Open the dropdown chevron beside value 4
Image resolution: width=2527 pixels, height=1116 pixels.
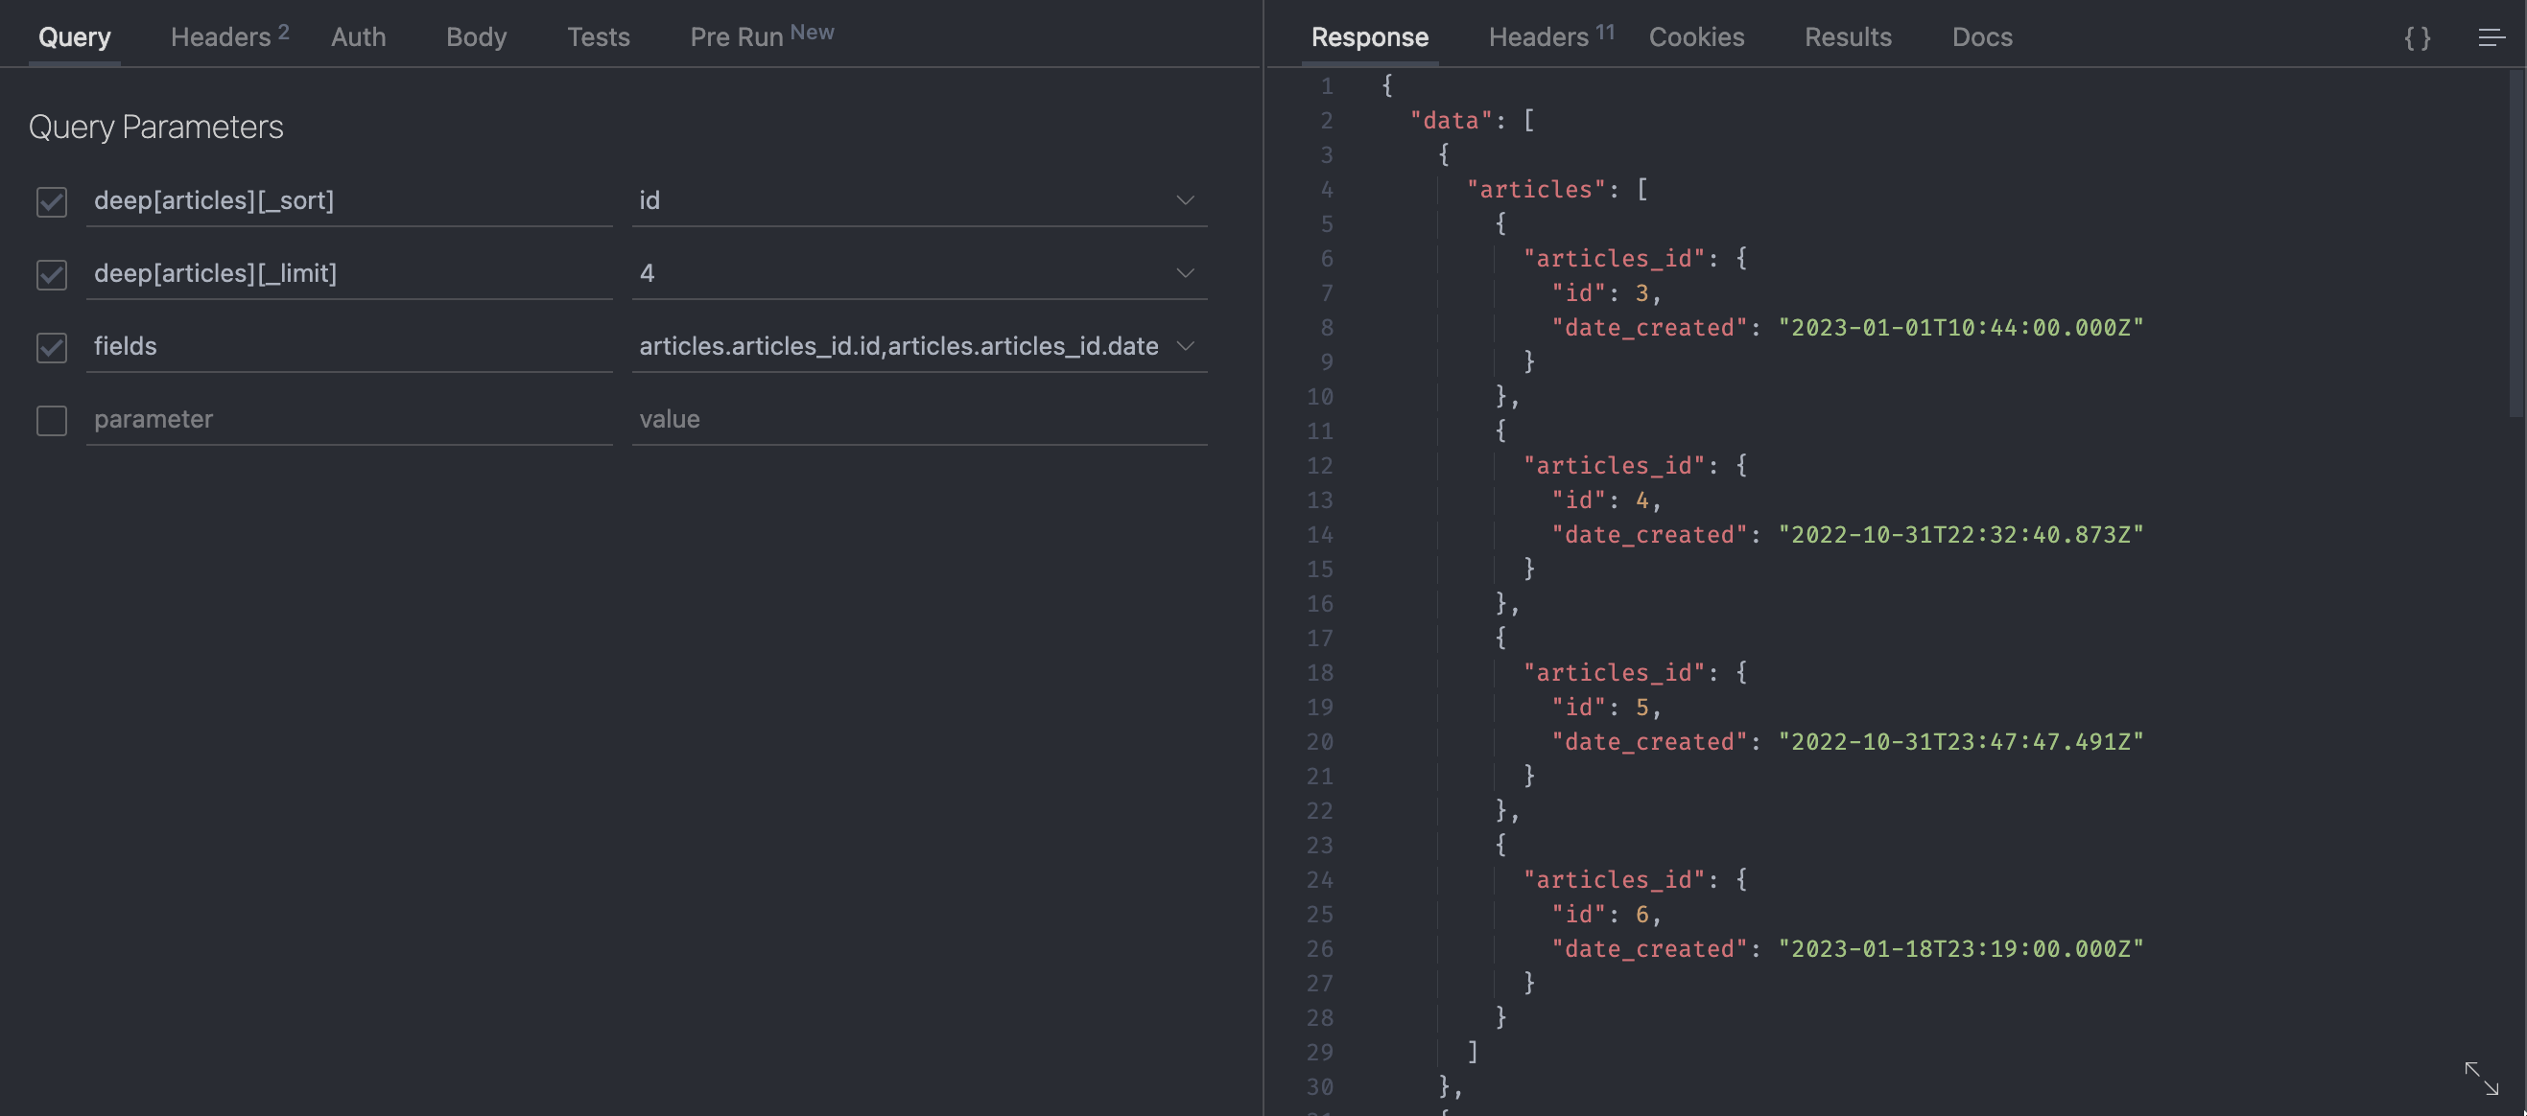[x=1185, y=272]
